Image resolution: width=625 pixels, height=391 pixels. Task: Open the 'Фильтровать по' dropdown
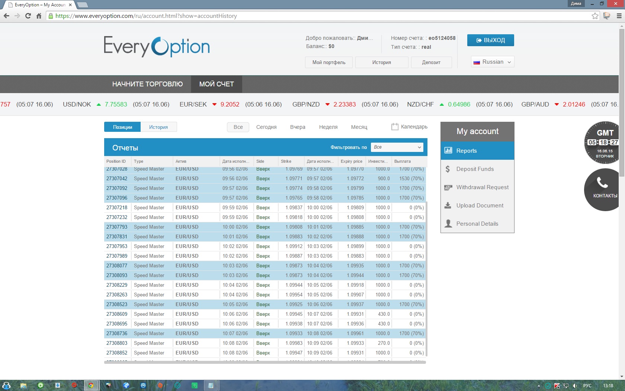397,147
